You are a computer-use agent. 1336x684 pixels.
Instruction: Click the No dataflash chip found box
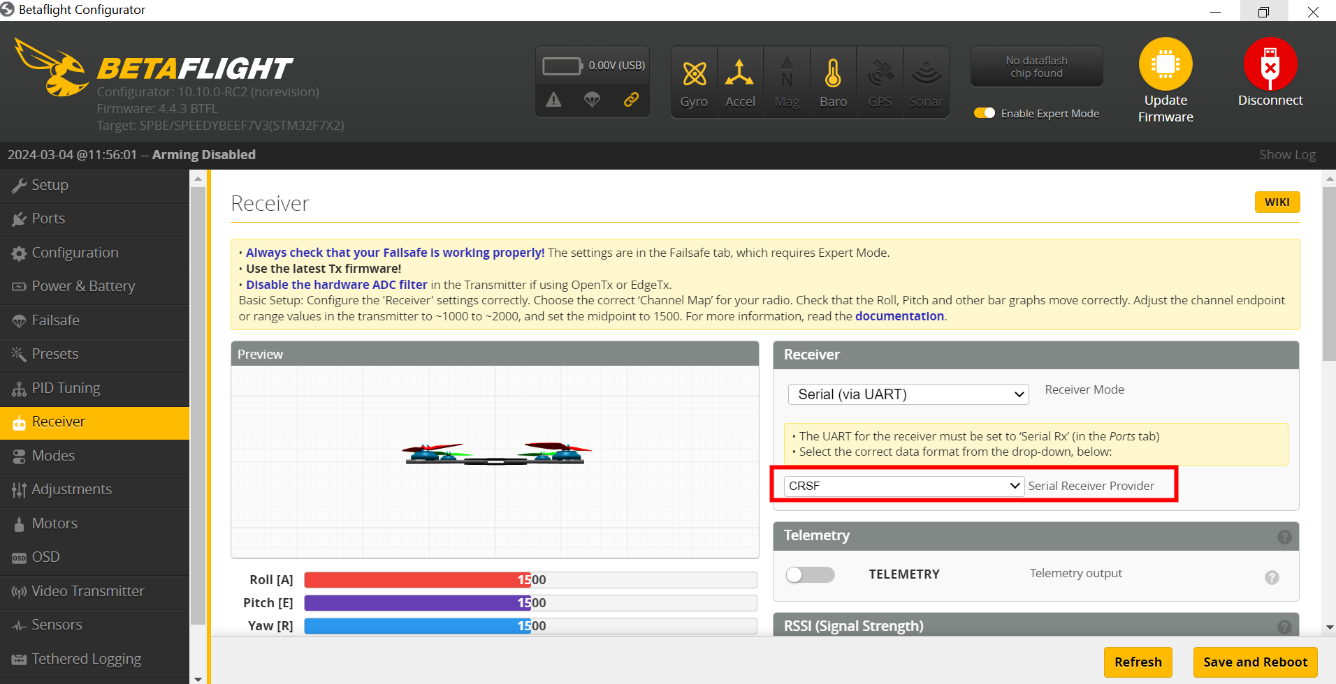[x=1036, y=67]
